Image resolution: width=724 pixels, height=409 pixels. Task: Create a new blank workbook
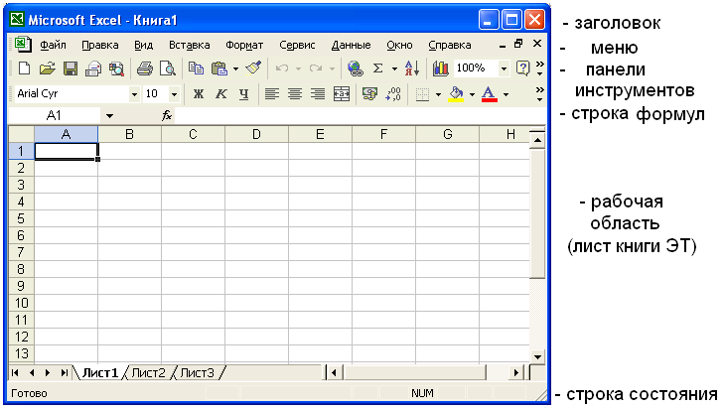tap(24, 68)
